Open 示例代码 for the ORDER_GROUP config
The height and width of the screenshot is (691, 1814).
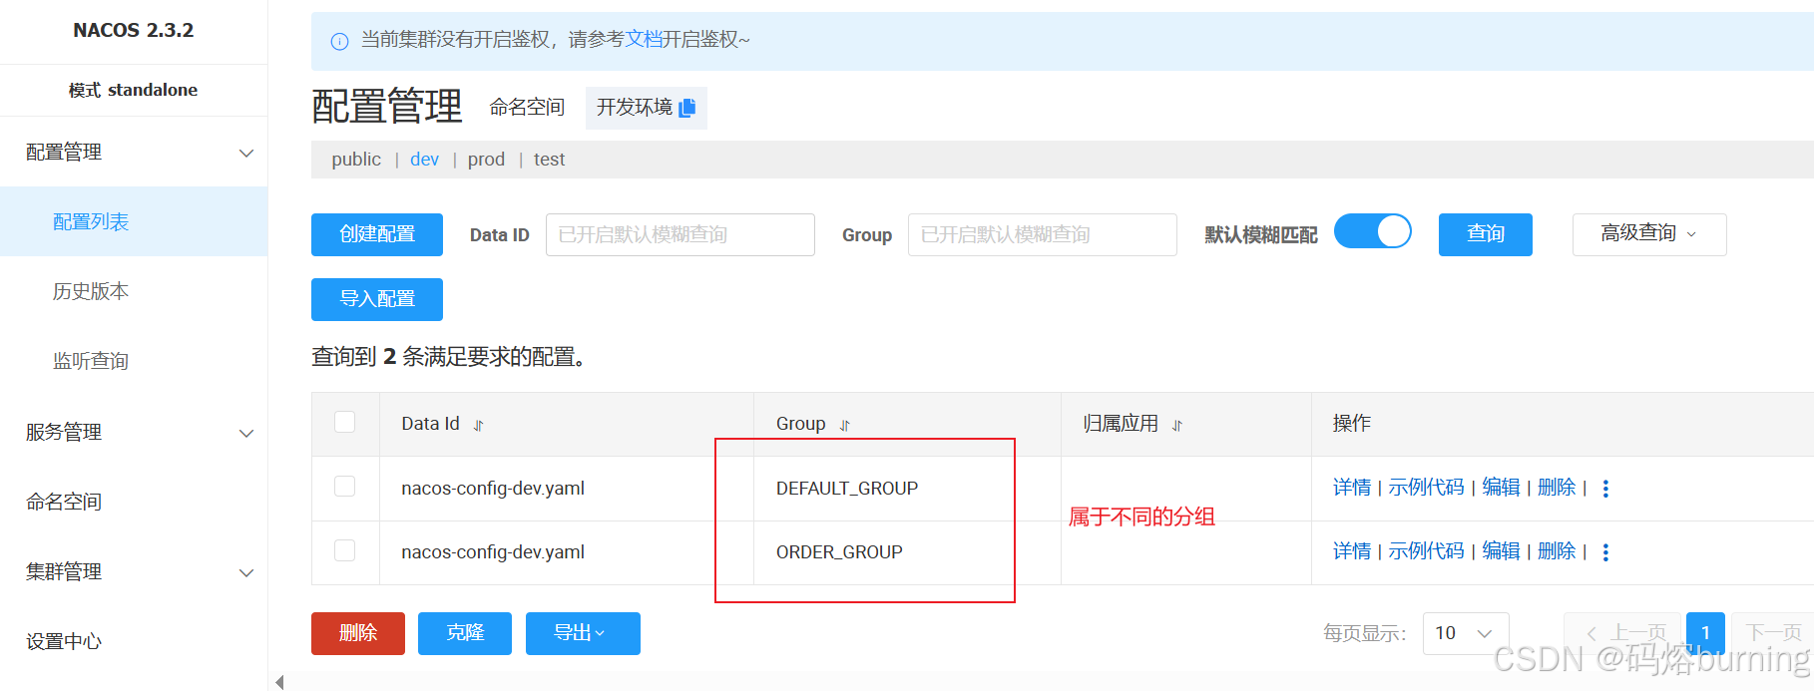click(x=1426, y=551)
